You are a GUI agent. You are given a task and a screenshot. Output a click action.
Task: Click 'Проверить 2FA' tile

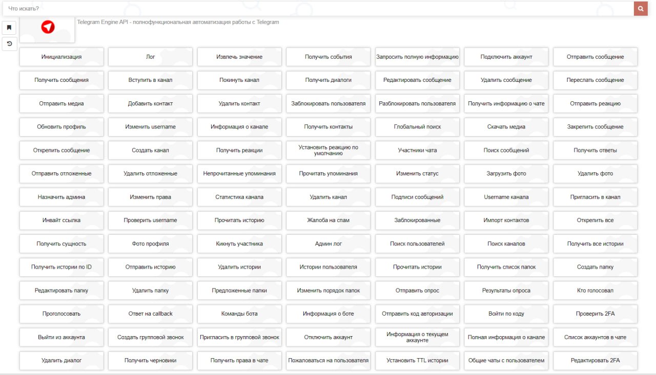pos(596,314)
